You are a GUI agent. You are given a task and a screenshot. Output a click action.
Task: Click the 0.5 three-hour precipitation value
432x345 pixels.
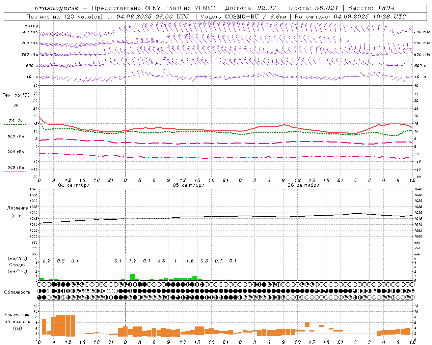161,261
